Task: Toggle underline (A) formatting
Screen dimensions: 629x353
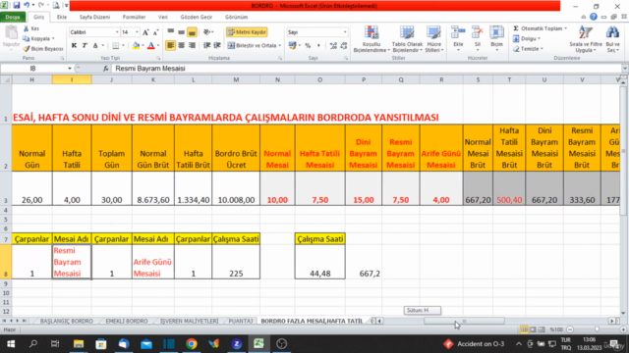Action: coord(95,46)
